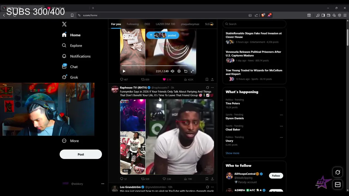Open more options on the Raphouse TV post
Viewport: 349px width, 196px height.
click(212, 88)
